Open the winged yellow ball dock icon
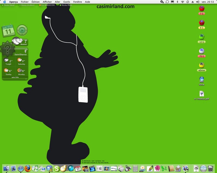Image resolution: width=217 pixels, height=173 pixels. 64,168
